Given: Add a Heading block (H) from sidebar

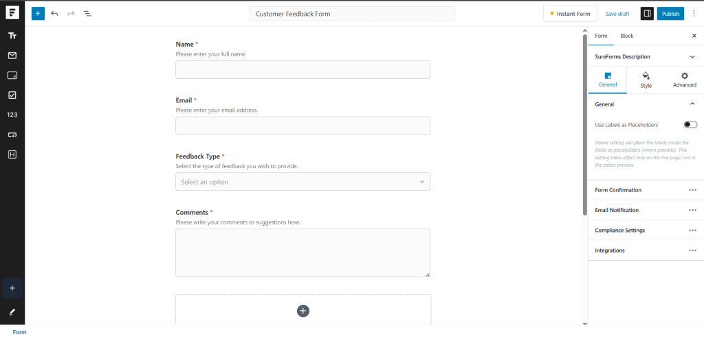Looking at the screenshot, I should 12,154.
